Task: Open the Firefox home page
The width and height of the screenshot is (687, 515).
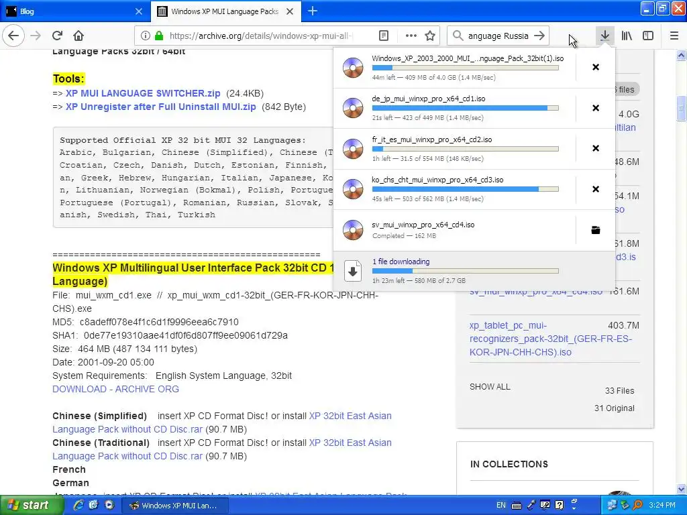Action: pyautogui.click(x=78, y=36)
